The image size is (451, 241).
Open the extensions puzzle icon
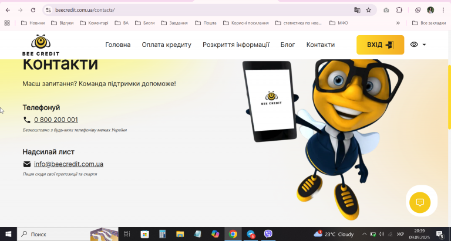point(399,10)
